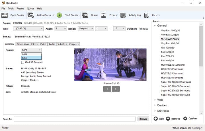Click the Browse button
This screenshot has width=205, height=131.
(x=143, y=119)
